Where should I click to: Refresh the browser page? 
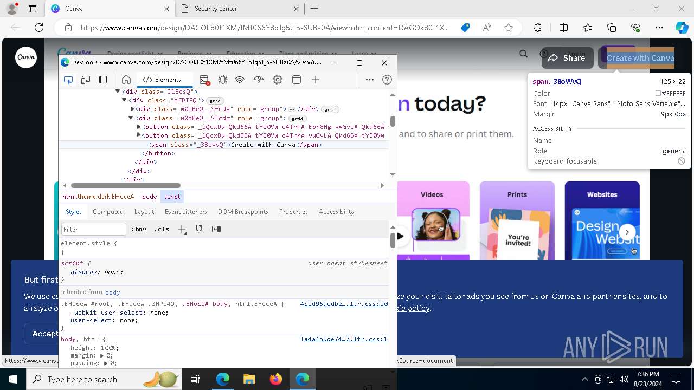[39, 28]
